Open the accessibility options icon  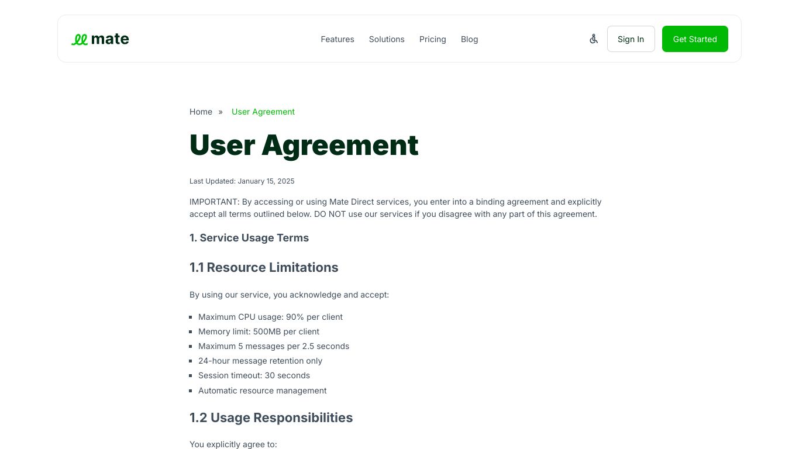[594, 39]
